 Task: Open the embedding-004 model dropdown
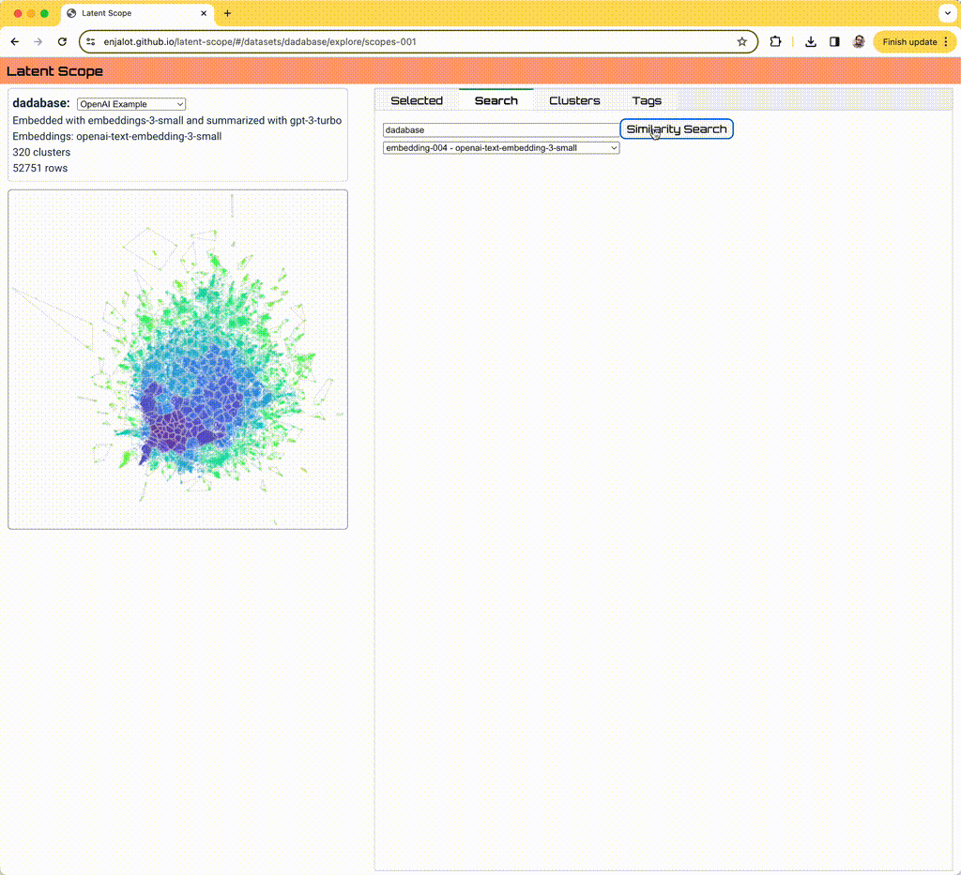[x=501, y=147]
